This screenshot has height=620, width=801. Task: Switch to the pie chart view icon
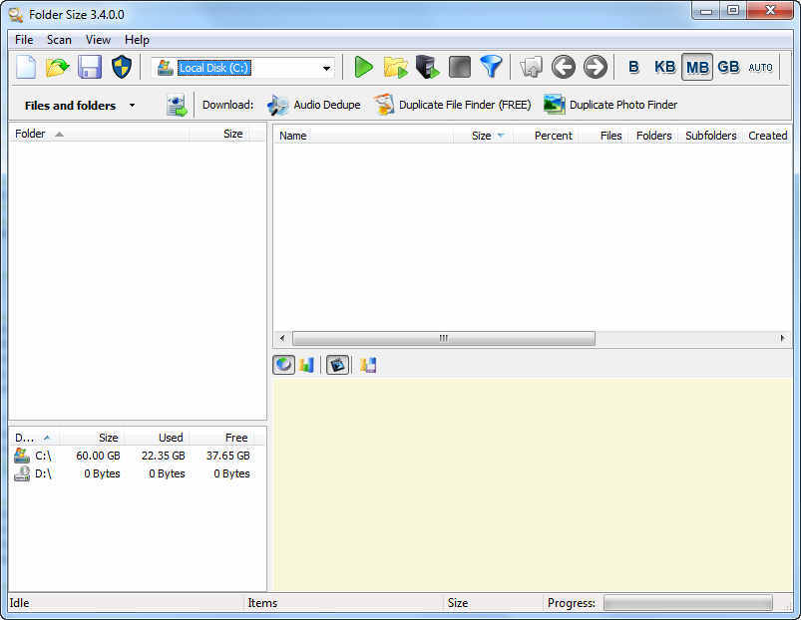[x=283, y=364]
